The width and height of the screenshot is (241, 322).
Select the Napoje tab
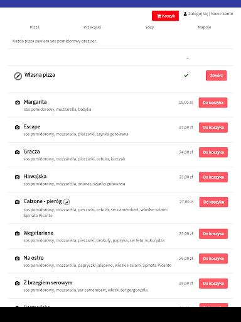pos(205,27)
